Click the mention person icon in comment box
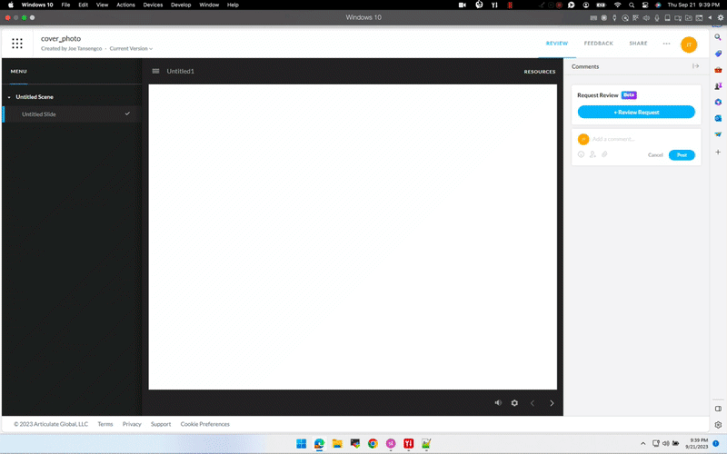 click(593, 154)
